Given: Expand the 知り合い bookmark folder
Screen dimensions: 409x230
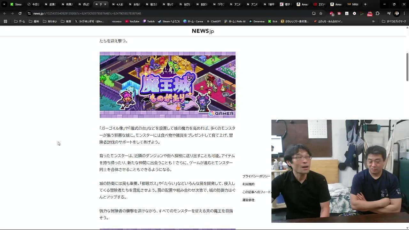Looking at the screenshot, I should (50, 21).
